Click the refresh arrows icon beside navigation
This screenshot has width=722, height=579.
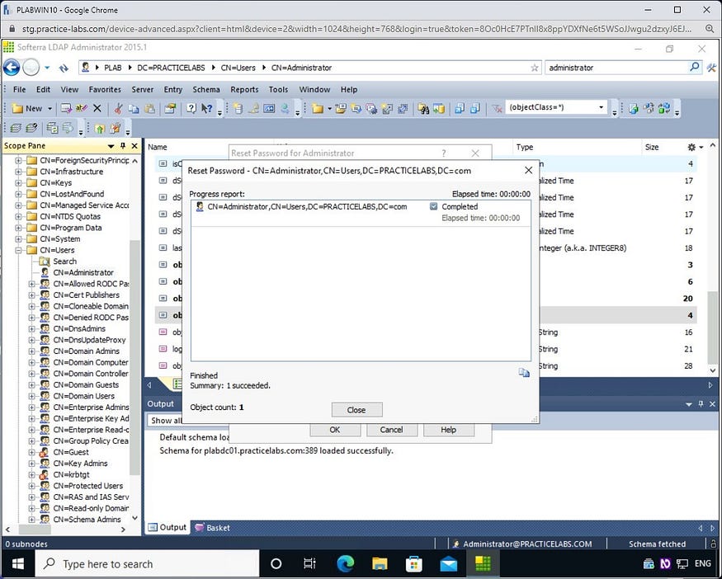coord(64,68)
